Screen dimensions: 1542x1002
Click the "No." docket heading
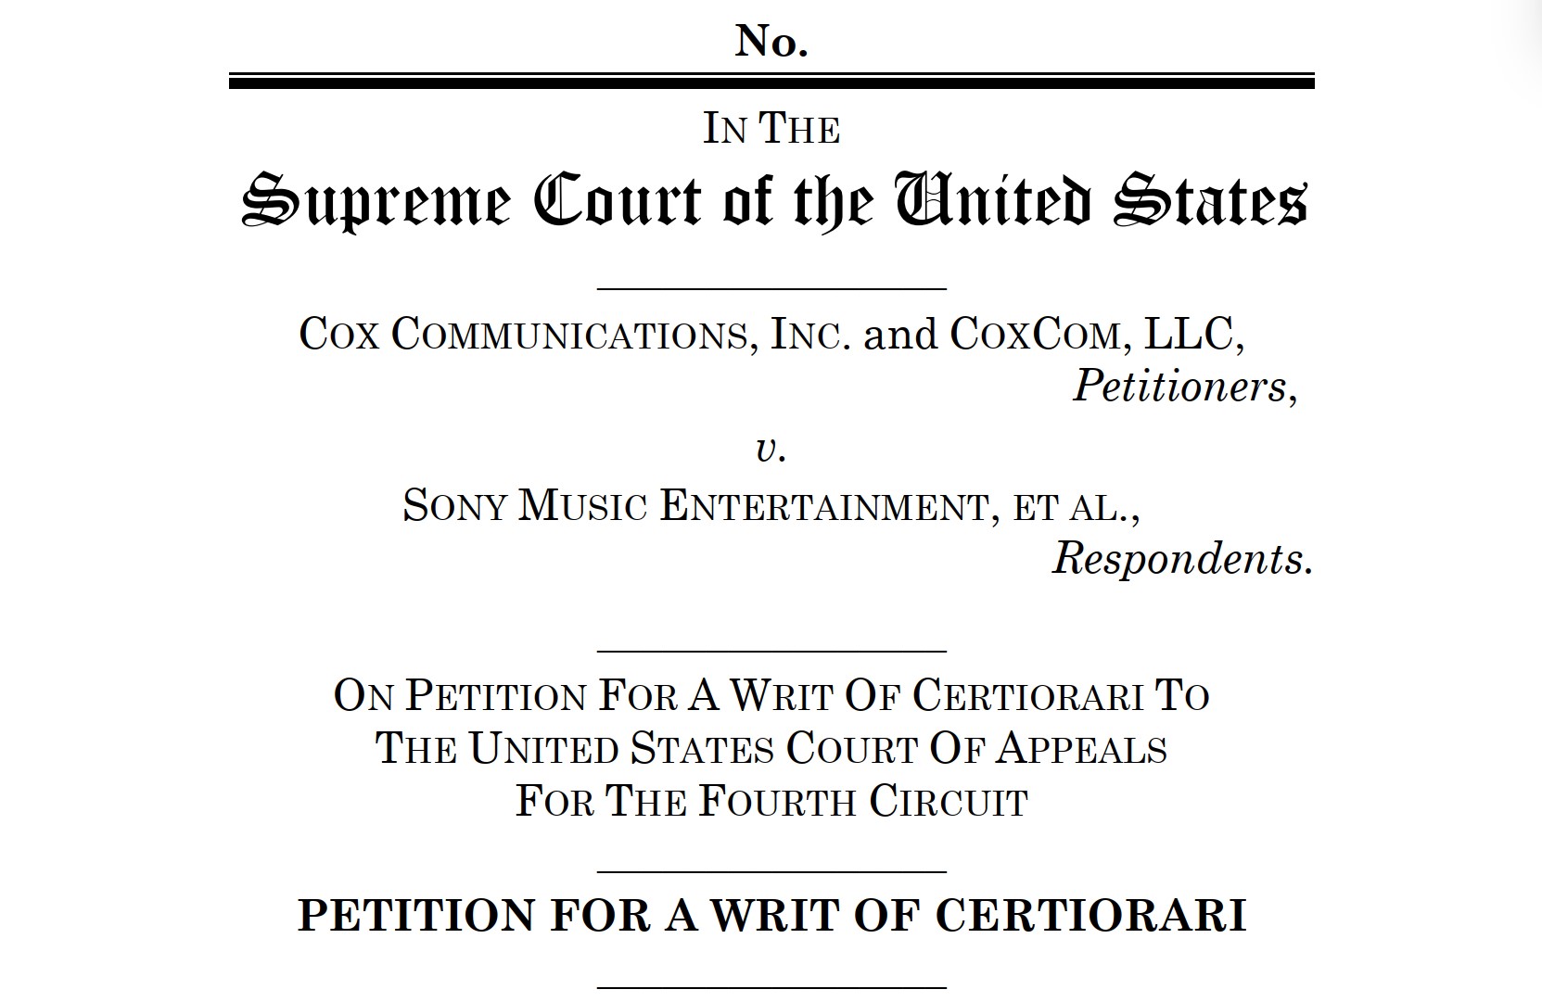771,42
